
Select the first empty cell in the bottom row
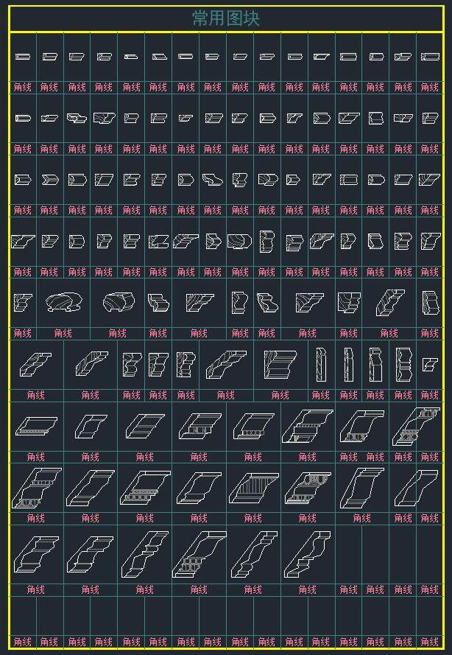(x=22, y=615)
